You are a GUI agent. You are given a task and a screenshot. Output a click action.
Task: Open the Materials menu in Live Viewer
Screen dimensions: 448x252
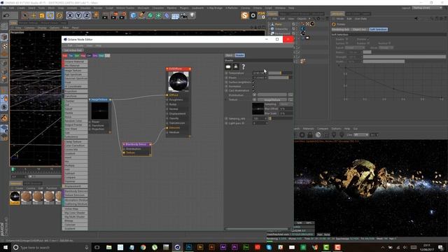click(308, 129)
